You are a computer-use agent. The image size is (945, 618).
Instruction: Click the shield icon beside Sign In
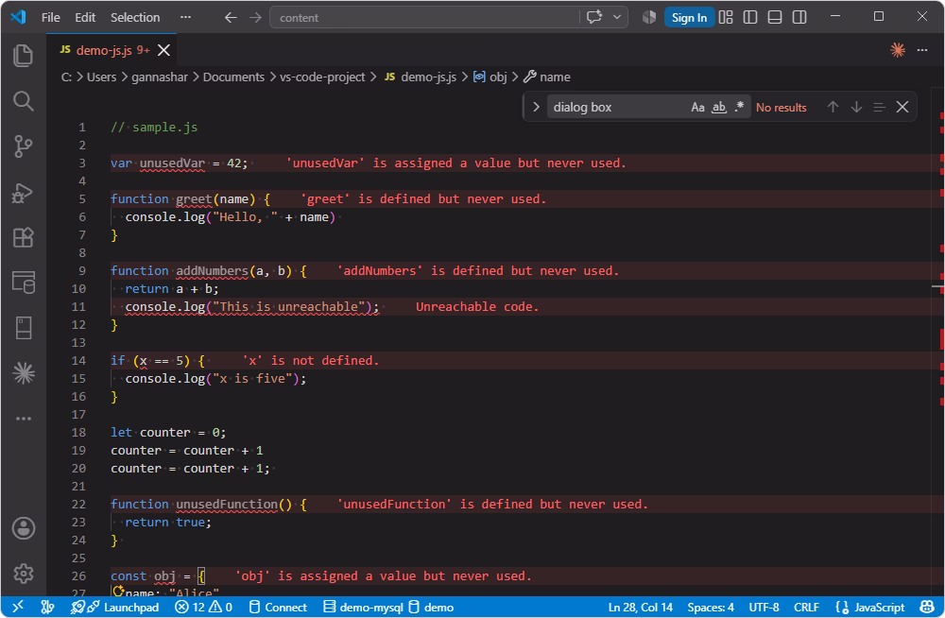click(648, 18)
